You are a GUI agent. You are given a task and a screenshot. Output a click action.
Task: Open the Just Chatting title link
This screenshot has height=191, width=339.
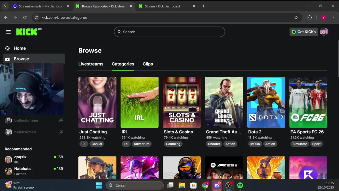tap(93, 132)
